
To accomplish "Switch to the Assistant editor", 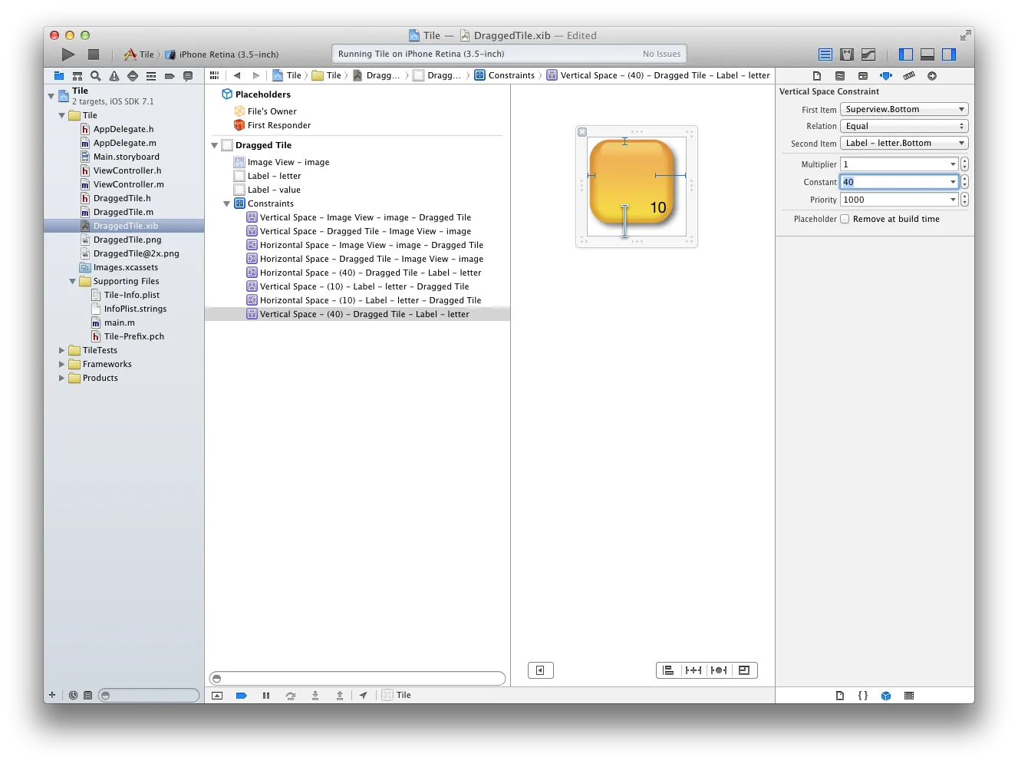I will pyautogui.click(x=847, y=55).
